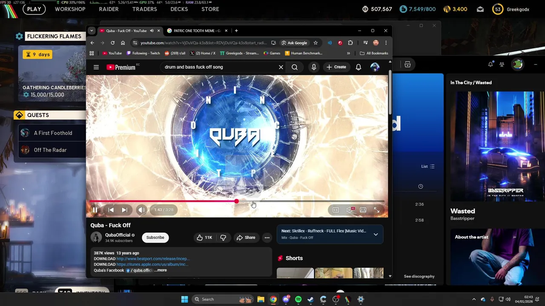Click the youtube.com address bar
This screenshot has width=545, height=306.
click(204, 43)
